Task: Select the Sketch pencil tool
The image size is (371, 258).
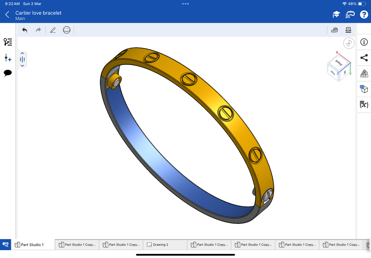Action: pos(53,30)
